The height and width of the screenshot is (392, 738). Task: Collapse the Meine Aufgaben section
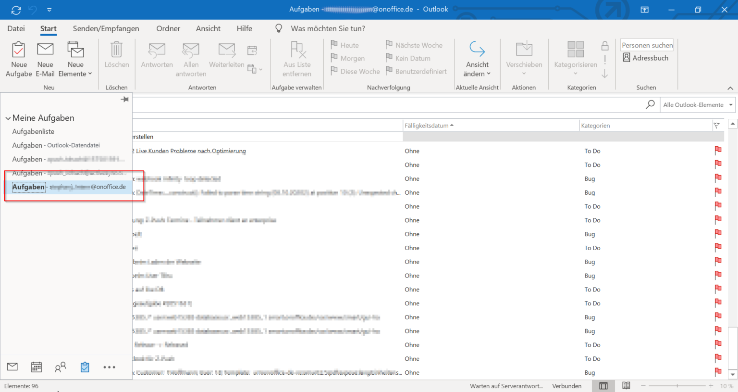point(8,117)
